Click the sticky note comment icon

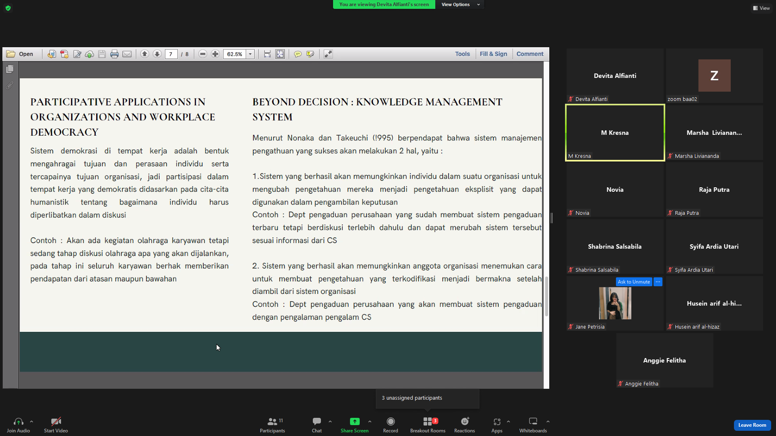coord(298,54)
